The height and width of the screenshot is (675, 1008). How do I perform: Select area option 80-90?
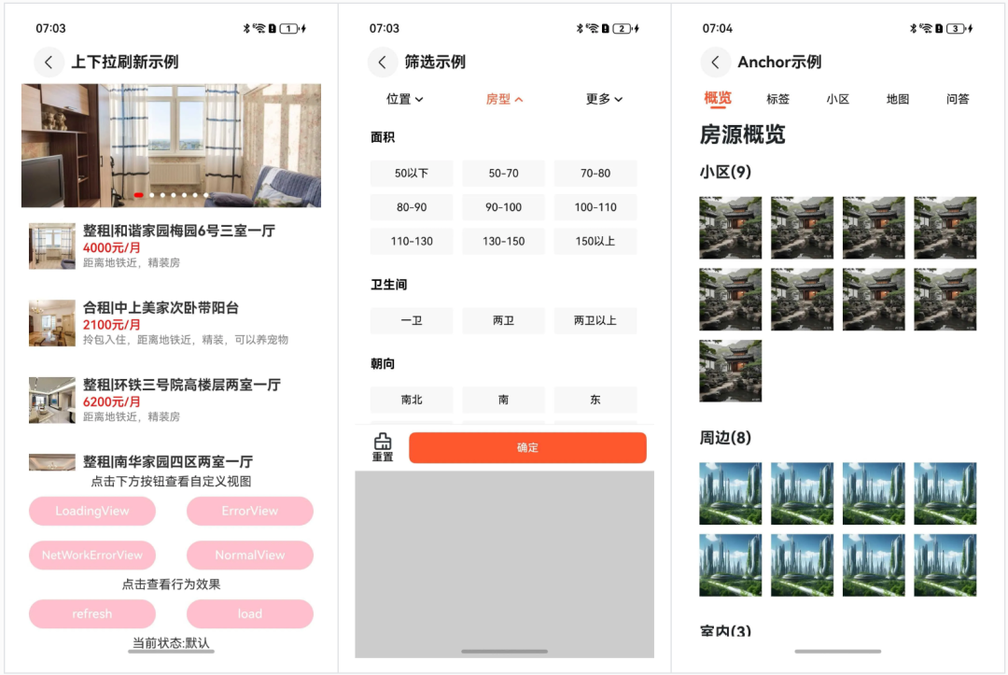412,207
